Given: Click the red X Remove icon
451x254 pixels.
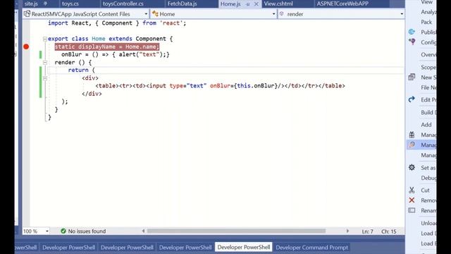Looking at the screenshot, I should [412, 200].
